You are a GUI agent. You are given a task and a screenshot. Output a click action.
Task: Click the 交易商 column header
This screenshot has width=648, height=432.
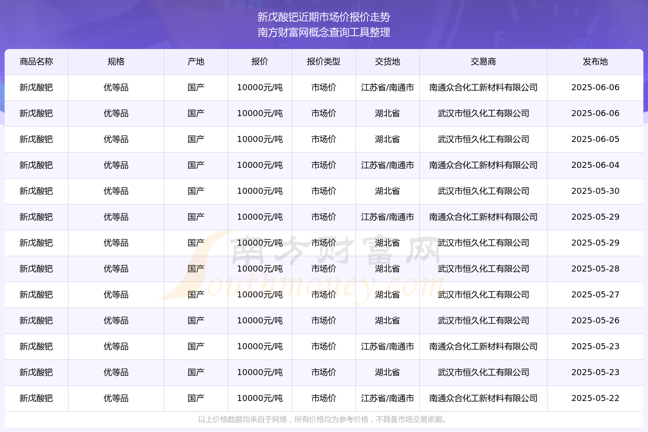(483, 62)
